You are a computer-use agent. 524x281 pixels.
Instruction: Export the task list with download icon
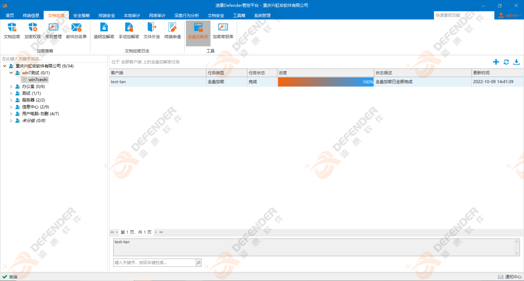(x=516, y=62)
